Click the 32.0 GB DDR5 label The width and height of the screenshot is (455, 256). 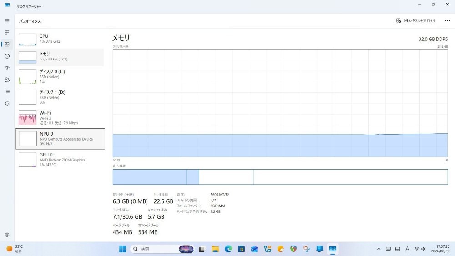(x=433, y=39)
